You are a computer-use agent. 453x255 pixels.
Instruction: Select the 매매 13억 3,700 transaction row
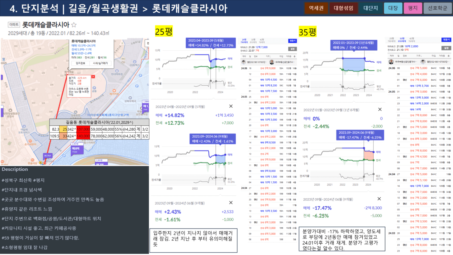point(423,86)
